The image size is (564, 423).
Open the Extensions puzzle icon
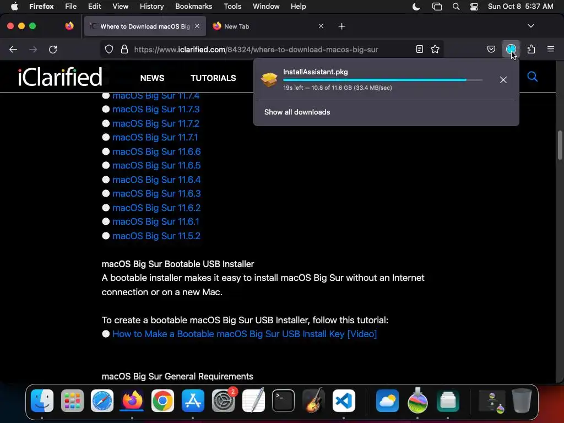pyautogui.click(x=531, y=49)
